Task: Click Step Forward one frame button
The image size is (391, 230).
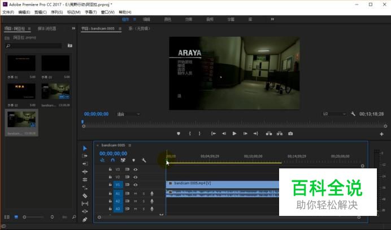Action: point(245,134)
